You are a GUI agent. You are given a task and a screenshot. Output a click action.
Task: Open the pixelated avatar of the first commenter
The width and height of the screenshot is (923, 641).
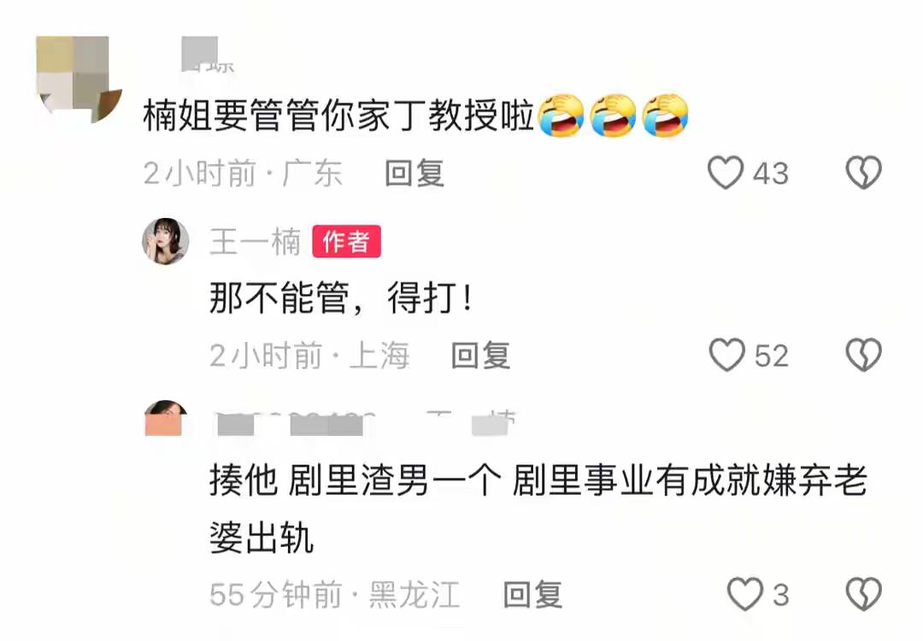[x=79, y=78]
